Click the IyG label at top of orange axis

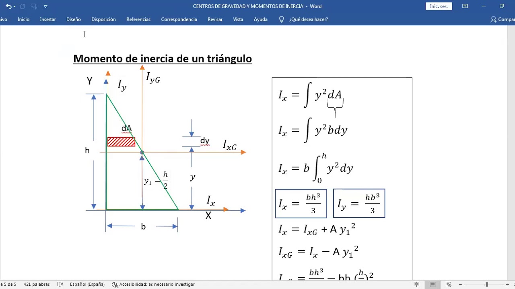click(153, 77)
